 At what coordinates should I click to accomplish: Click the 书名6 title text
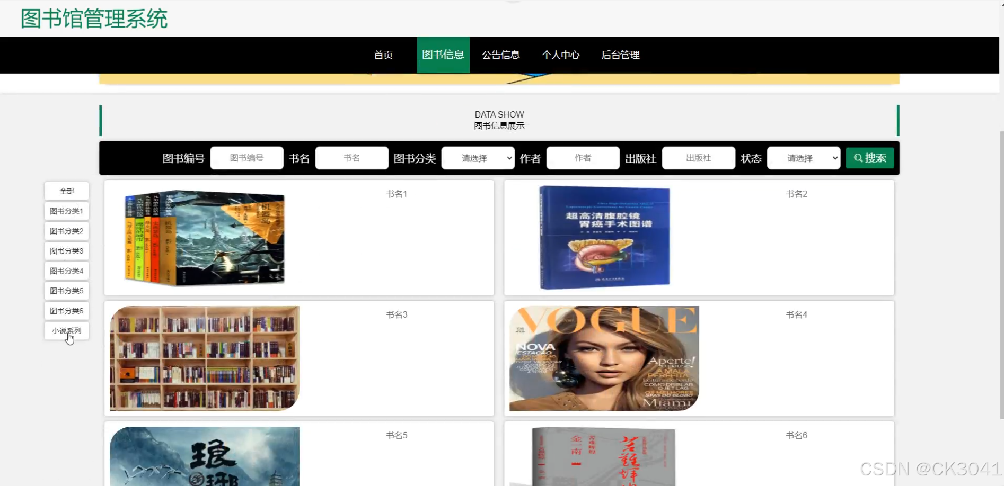796,436
